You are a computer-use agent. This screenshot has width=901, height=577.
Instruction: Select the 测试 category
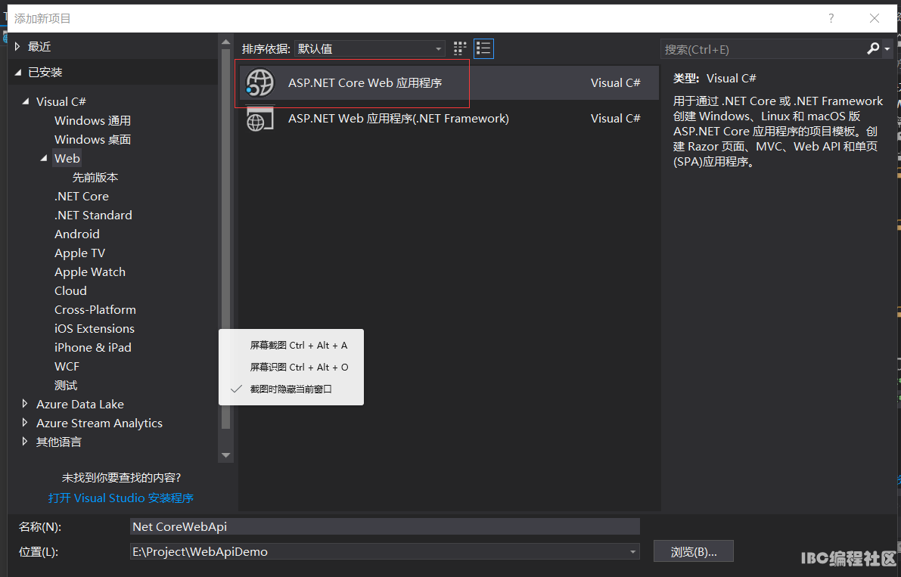tap(66, 385)
